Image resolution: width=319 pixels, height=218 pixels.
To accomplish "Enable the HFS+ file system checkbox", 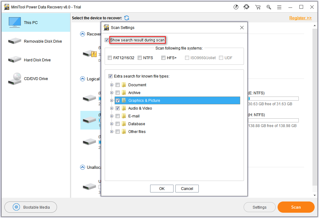I will (163, 58).
